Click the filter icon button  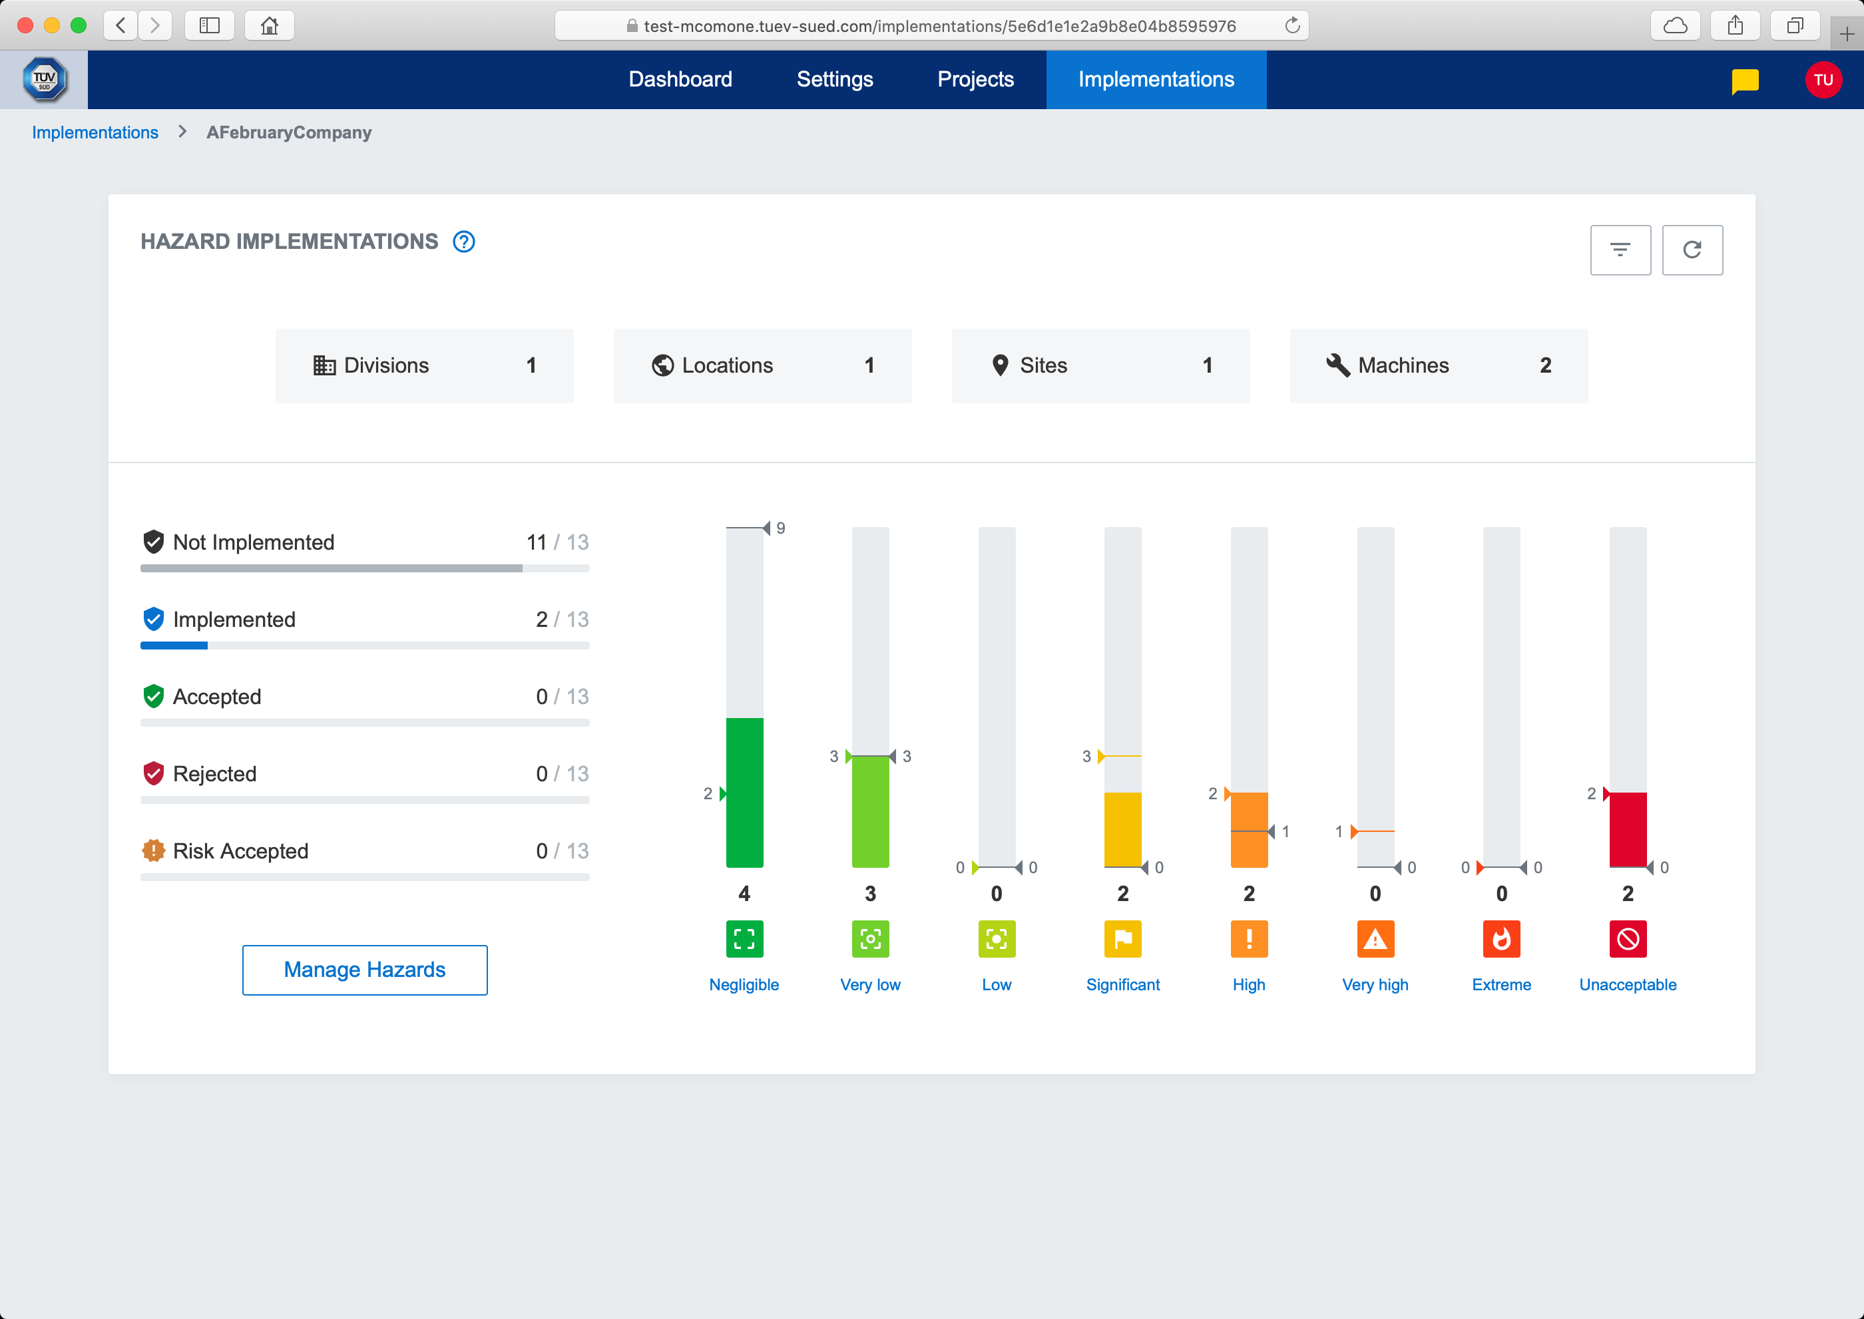pyautogui.click(x=1620, y=250)
